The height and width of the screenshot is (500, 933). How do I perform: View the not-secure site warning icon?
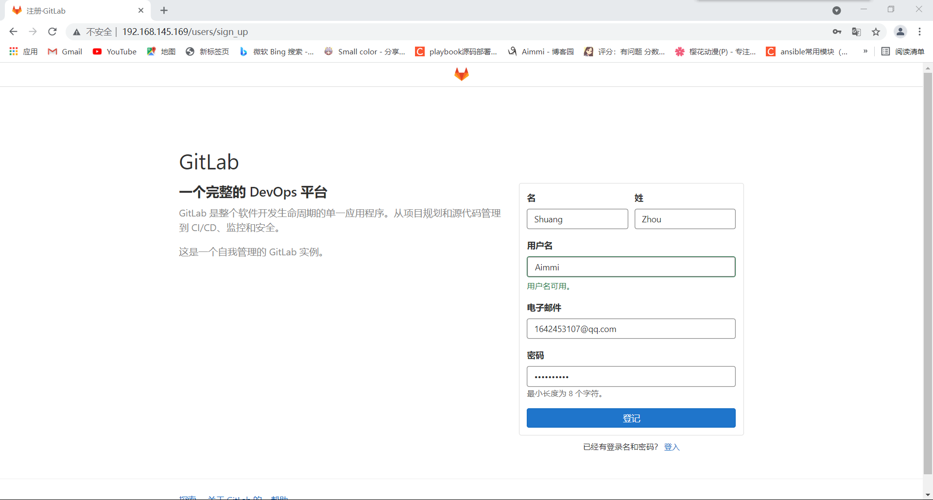pos(77,32)
